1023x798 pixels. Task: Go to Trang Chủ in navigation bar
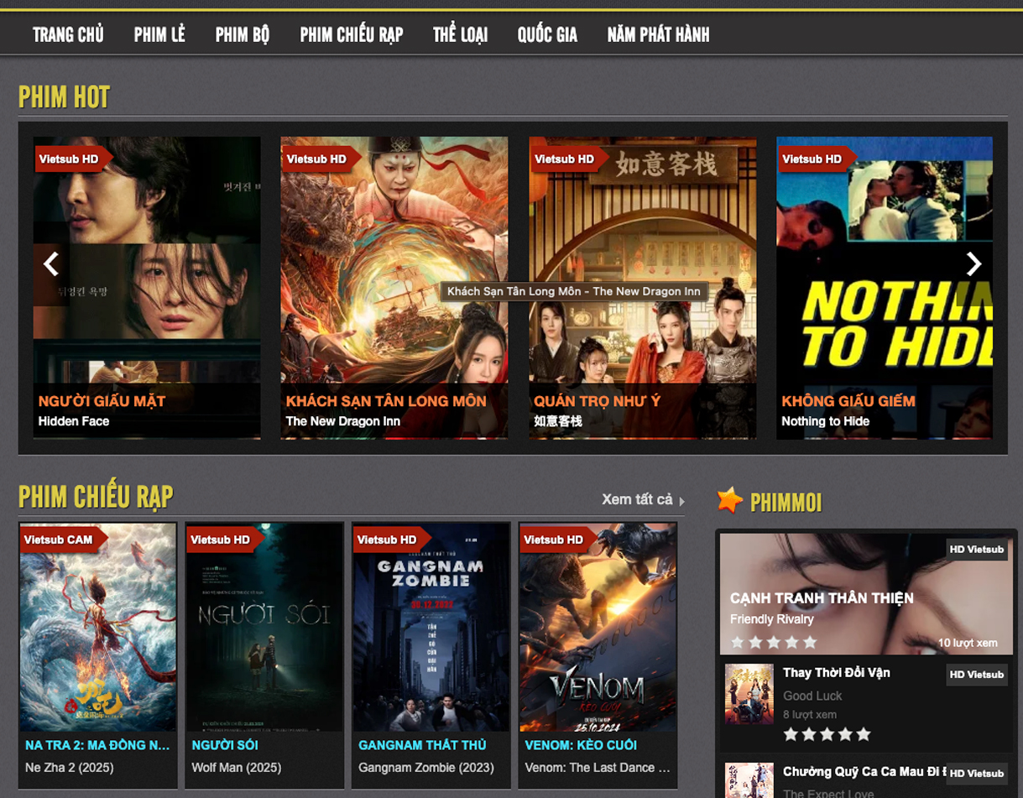[x=68, y=34]
